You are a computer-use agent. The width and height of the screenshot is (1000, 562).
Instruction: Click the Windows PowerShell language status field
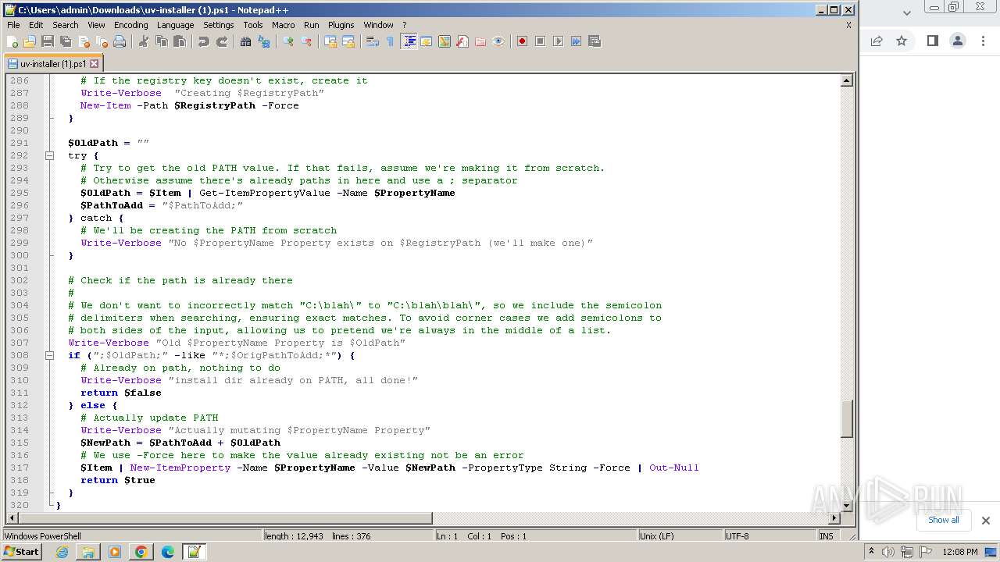[131, 536]
